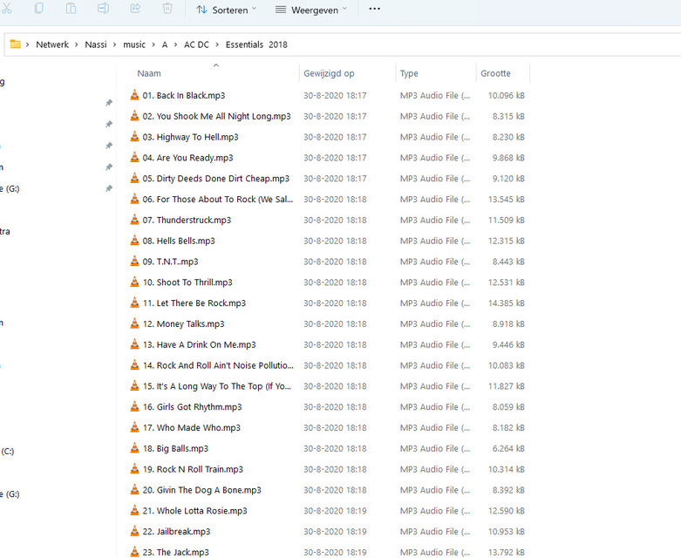Click the Copy icon in toolbar

[38, 9]
